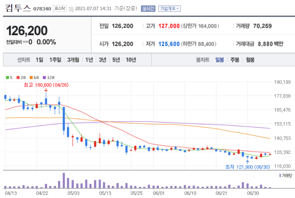This screenshot has height=198, width=295.
Task: Switch line chart to 1일
Action: [39, 60]
